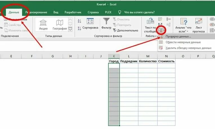Switch to the Рецензирование tab
Screen dimensions: 215x129
click(36, 12)
